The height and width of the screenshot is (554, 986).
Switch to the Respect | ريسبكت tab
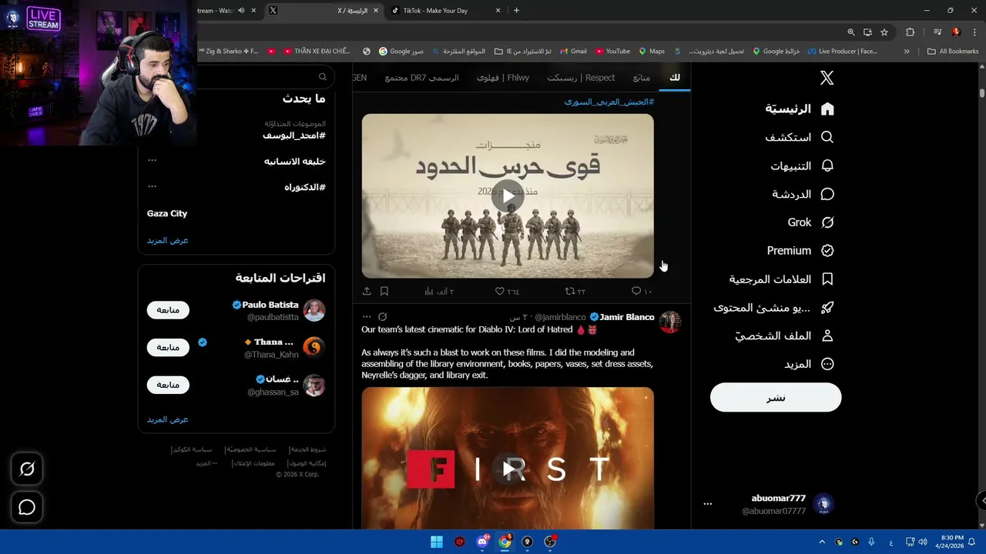(x=581, y=78)
